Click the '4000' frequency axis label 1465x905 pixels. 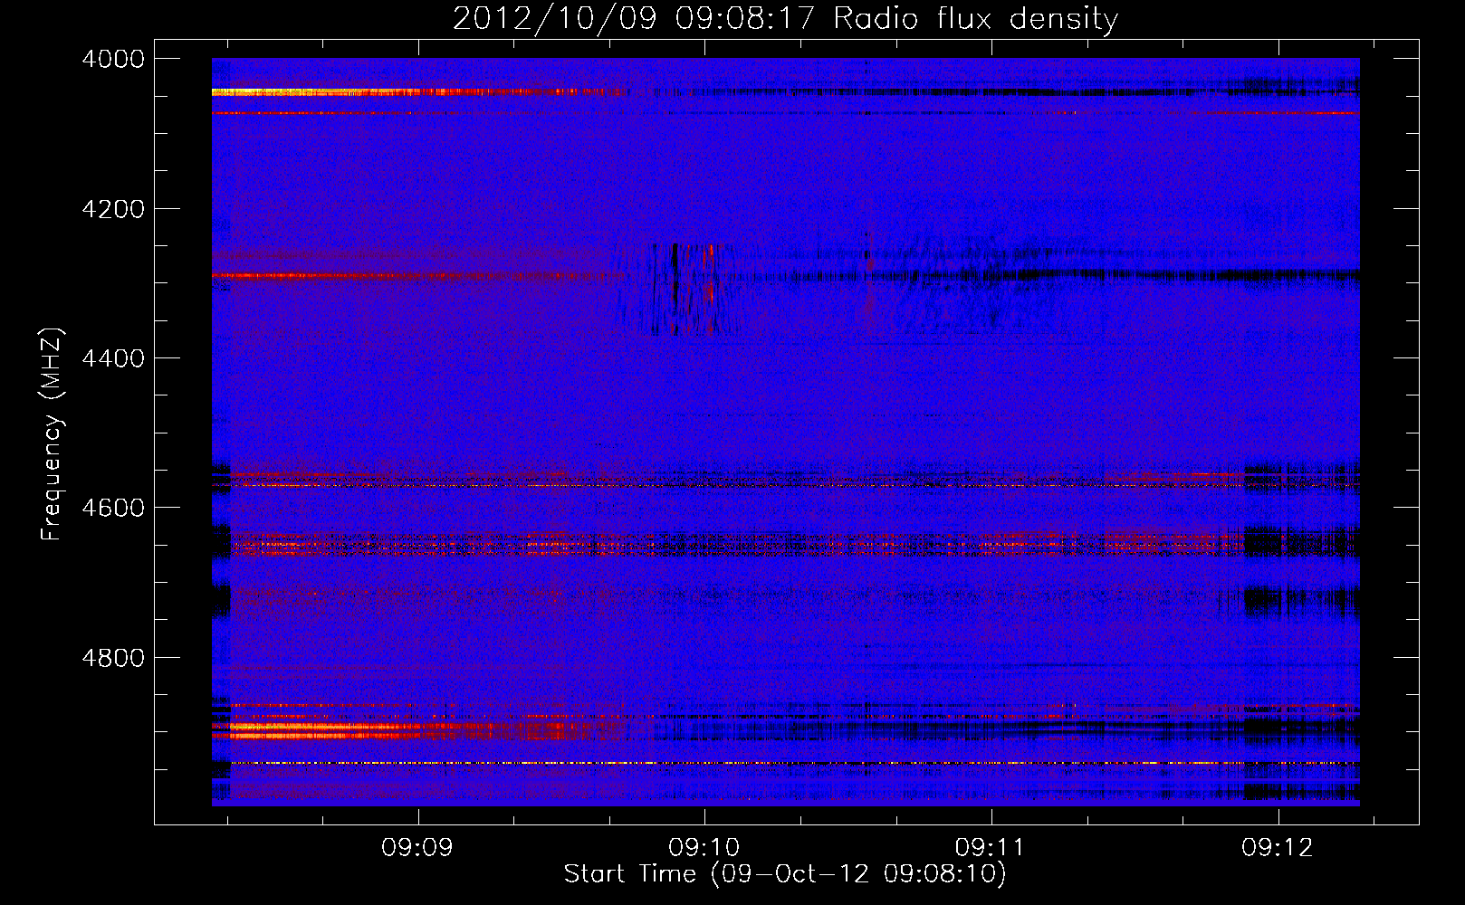click(113, 59)
